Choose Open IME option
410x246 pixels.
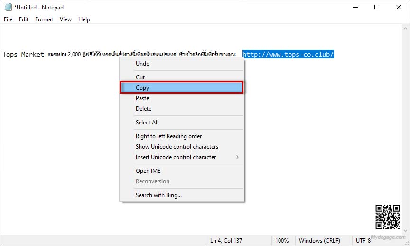pyautogui.click(x=182, y=171)
